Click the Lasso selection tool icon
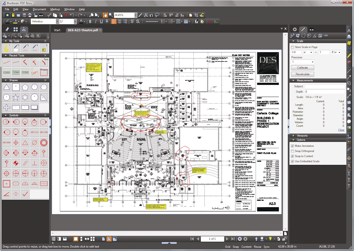The height and width of the screenshot is (251, 354). click(x=157, y=15)
